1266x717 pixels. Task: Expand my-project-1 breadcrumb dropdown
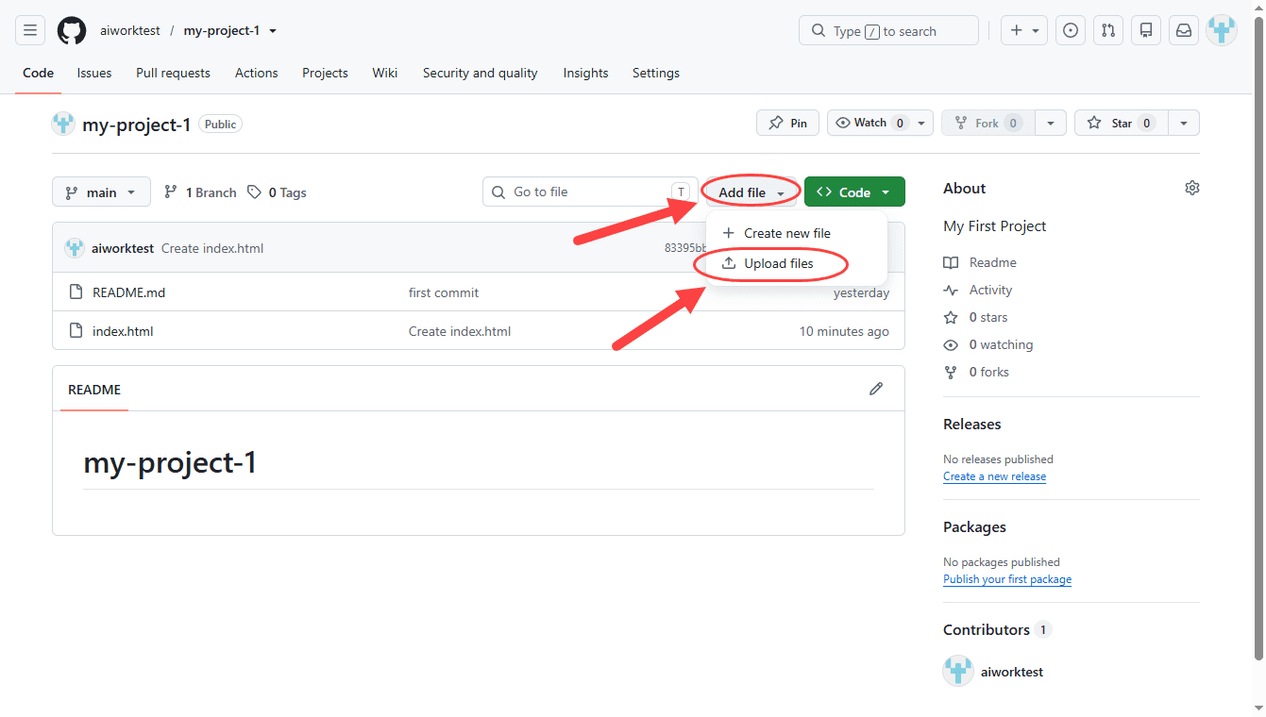click(273, 31)
